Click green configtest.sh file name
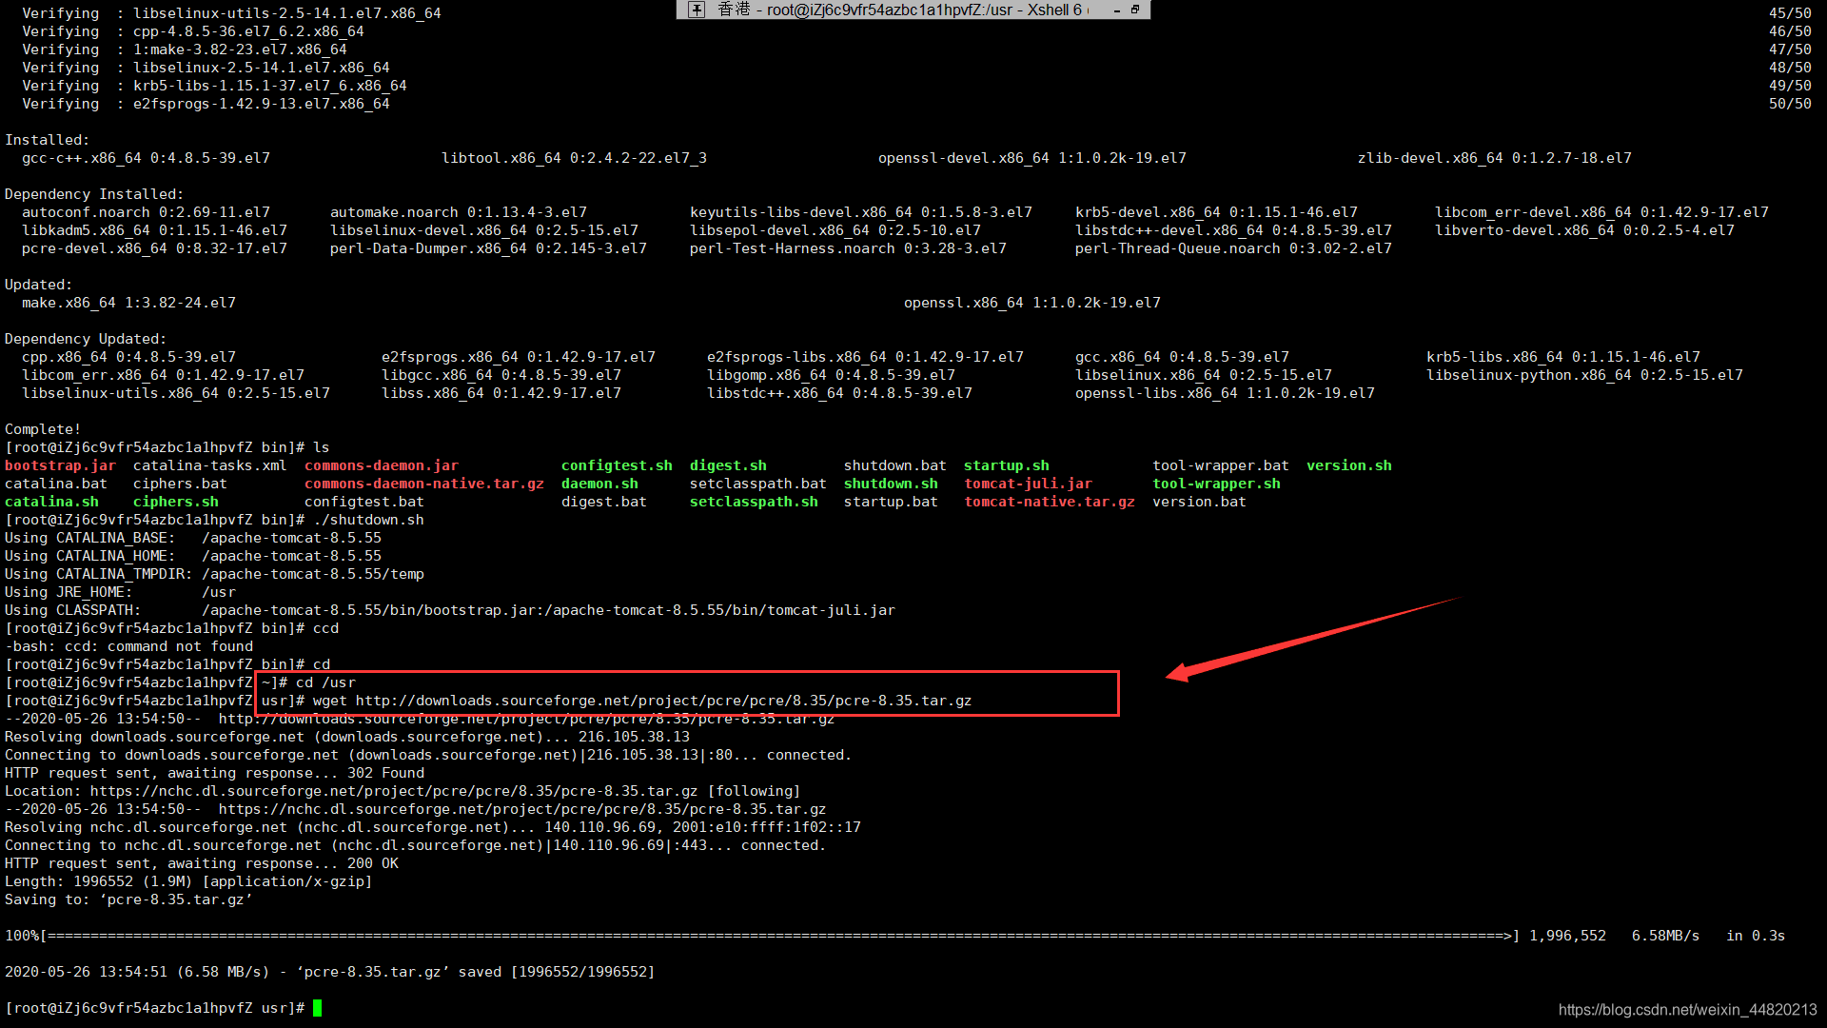 (x=617, y=465)
